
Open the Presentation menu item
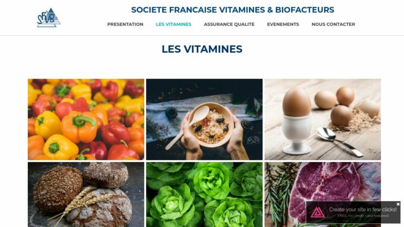point(125,24)
